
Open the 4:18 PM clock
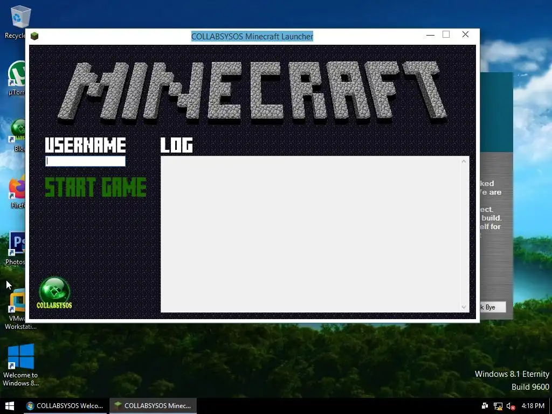pyautogui.click(x=533, y=406)
